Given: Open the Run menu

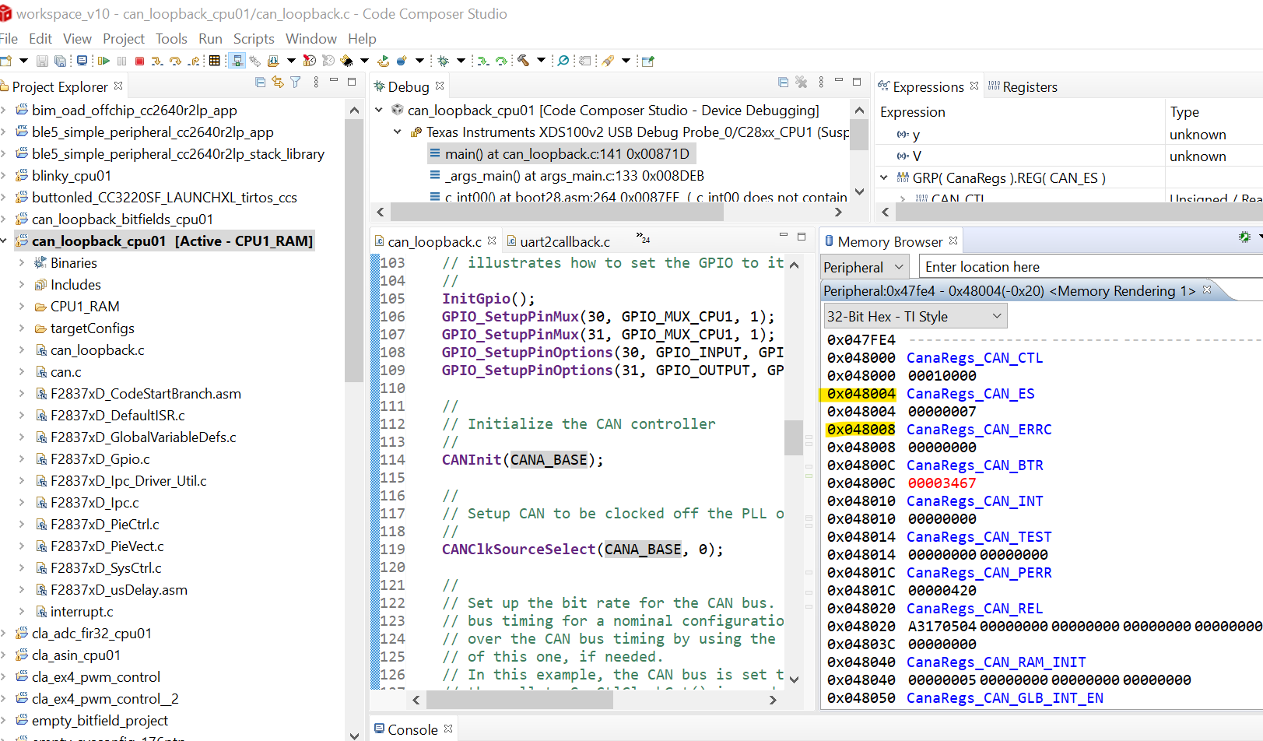Looking at the screenshot, I should [x=210, y=39].
